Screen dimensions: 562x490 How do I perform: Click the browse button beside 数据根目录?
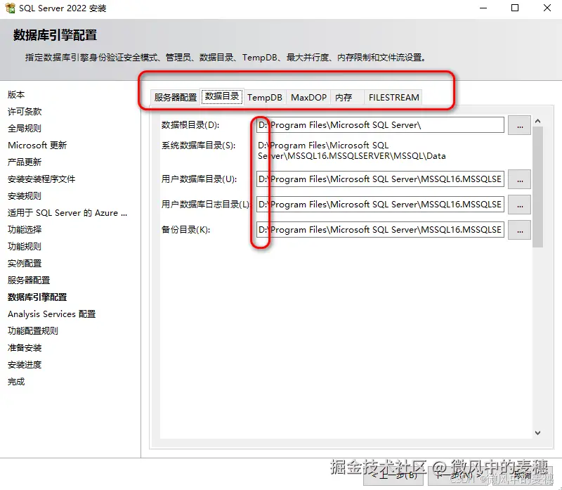pos(519,124)
